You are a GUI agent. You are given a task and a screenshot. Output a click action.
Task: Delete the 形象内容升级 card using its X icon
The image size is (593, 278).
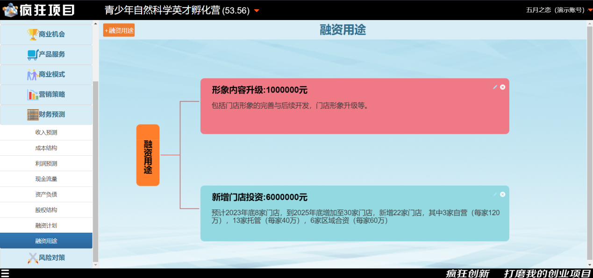[503, 87]
